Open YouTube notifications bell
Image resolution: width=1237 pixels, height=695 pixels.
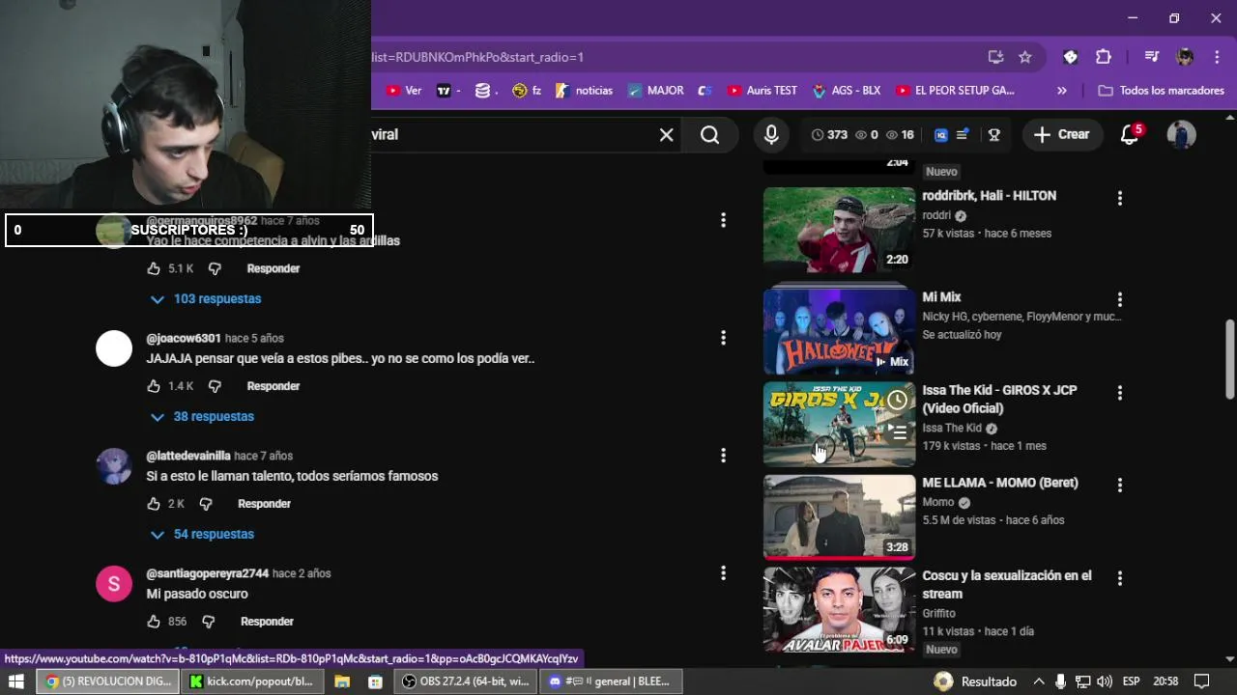coord(1130,135)
